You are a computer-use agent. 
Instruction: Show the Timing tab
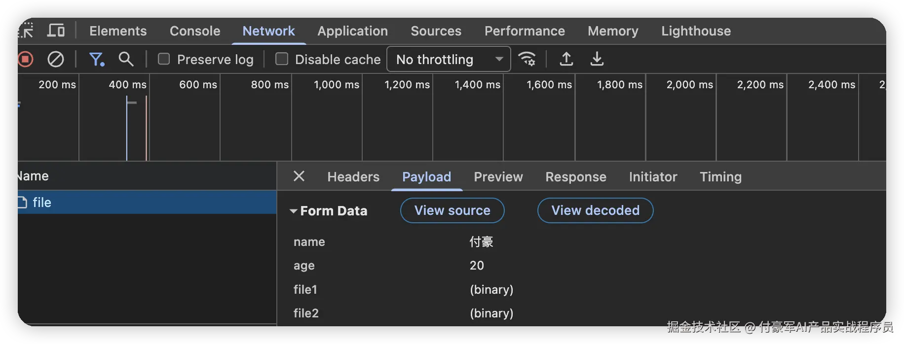click(x=720, y=177)
